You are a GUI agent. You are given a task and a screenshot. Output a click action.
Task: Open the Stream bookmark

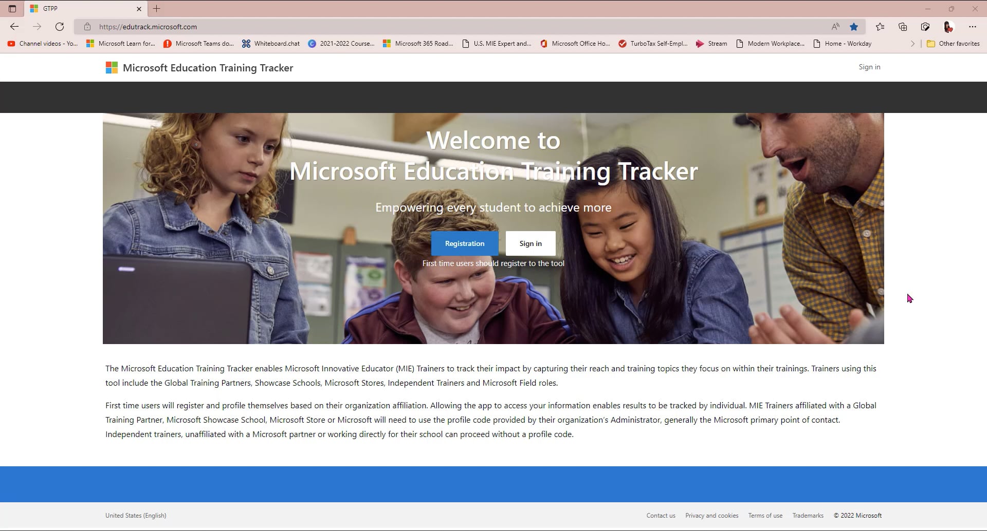711,44
